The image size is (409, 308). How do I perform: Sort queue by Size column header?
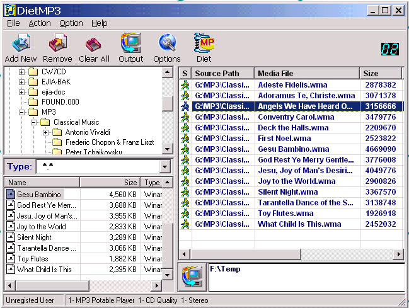click(x=381, y=73)
